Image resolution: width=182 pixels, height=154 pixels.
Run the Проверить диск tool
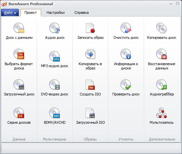(x=126, y=85)
